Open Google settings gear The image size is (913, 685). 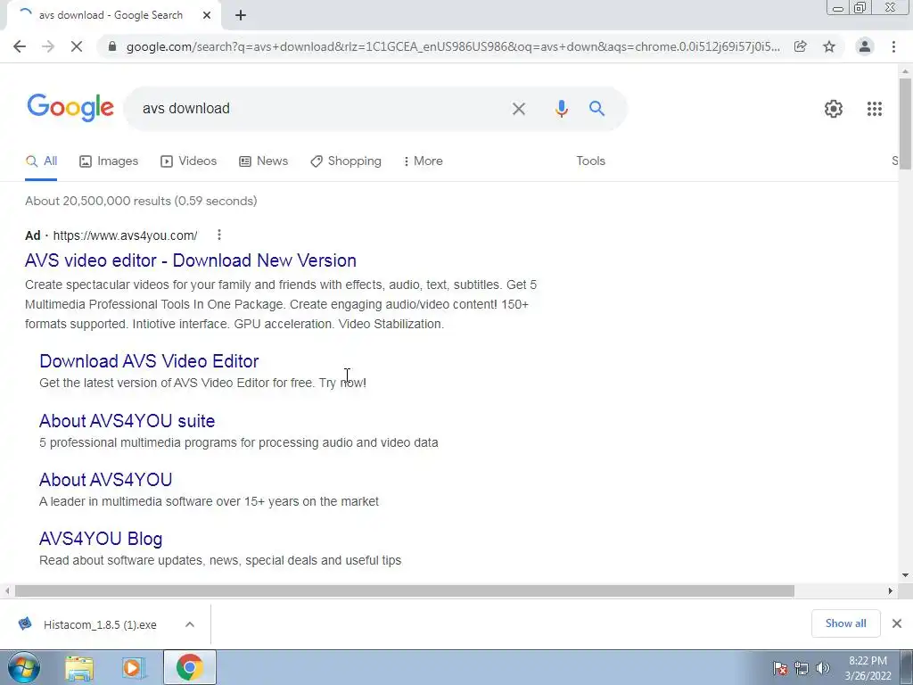click(834, 108)
